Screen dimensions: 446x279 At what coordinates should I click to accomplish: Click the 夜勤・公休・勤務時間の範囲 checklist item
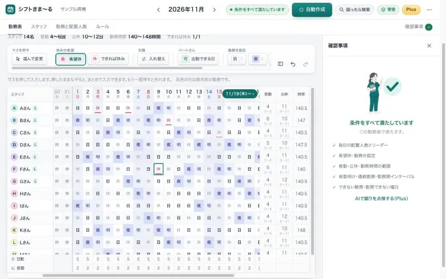coord(365,166)
